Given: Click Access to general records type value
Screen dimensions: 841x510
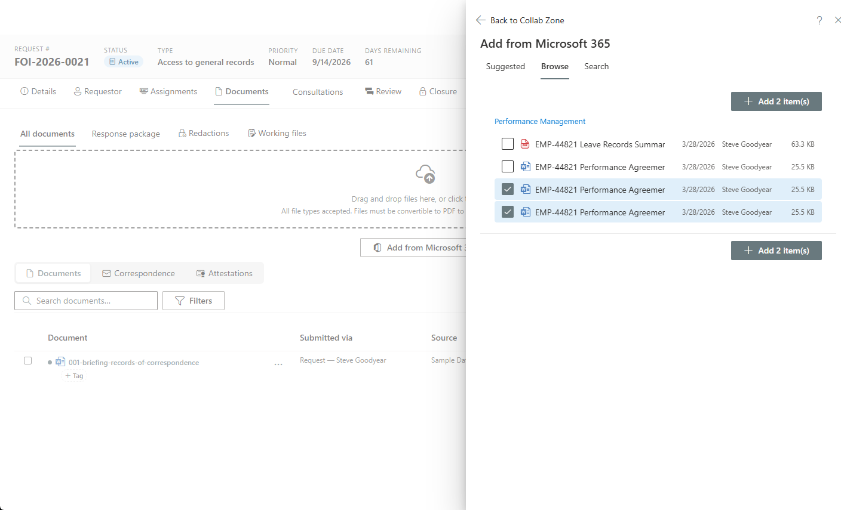Looking at the screenshot, I should coord(206,62).
